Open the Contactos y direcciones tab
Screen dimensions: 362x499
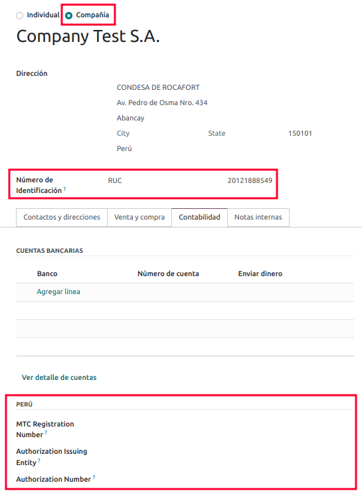(62, 217)
